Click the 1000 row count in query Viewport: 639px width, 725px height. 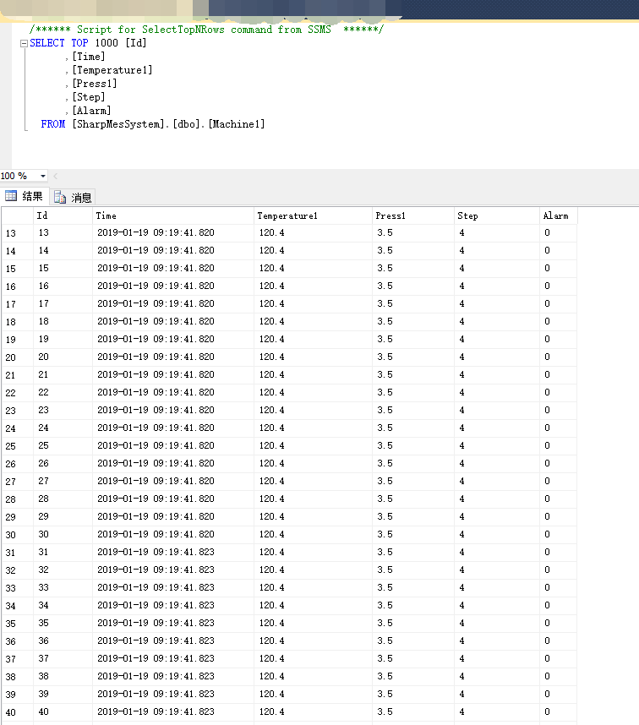[106, 43]
